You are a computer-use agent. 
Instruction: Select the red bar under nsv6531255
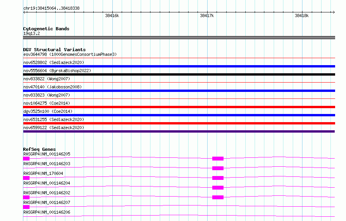(x=179, y=123)
